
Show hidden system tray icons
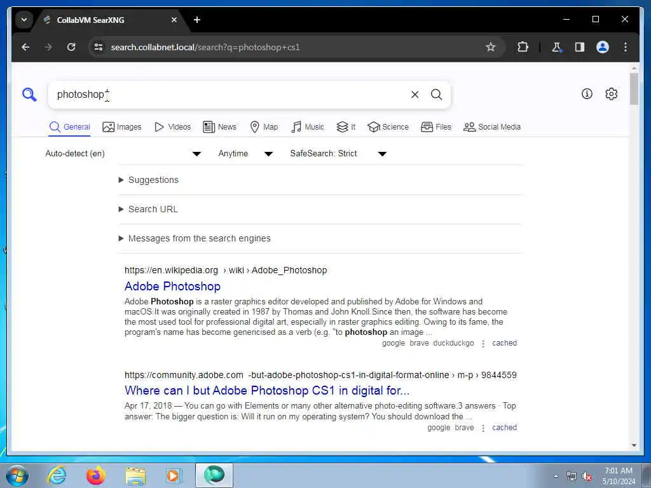(556, 477)
